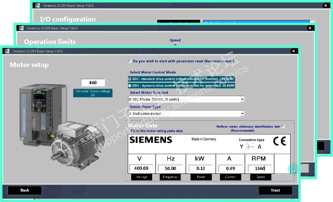Click the Hz column header
This screenshot has height=202, width=333.
pos(170,159)
